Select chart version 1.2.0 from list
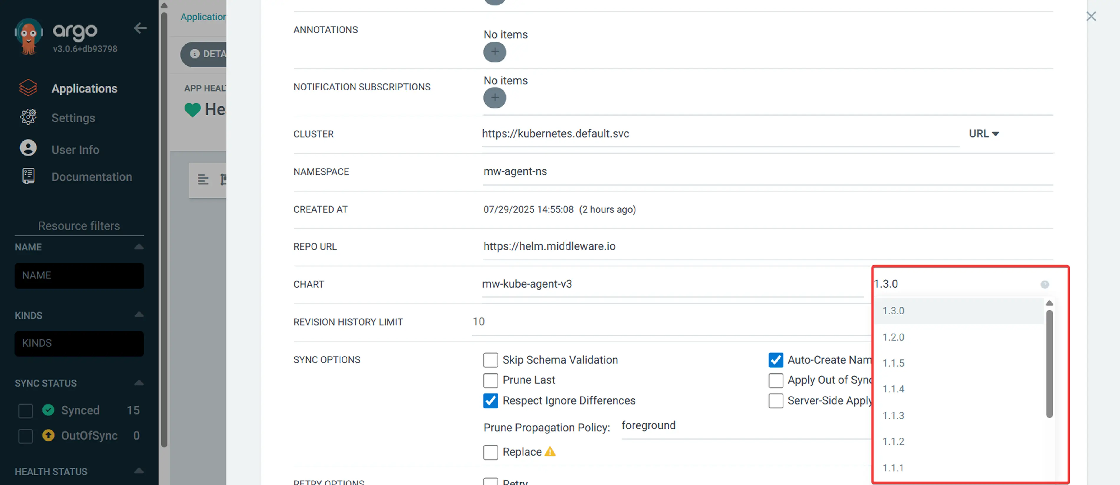The width and height of the screenshot is (1120, 485). click(893, 337)
